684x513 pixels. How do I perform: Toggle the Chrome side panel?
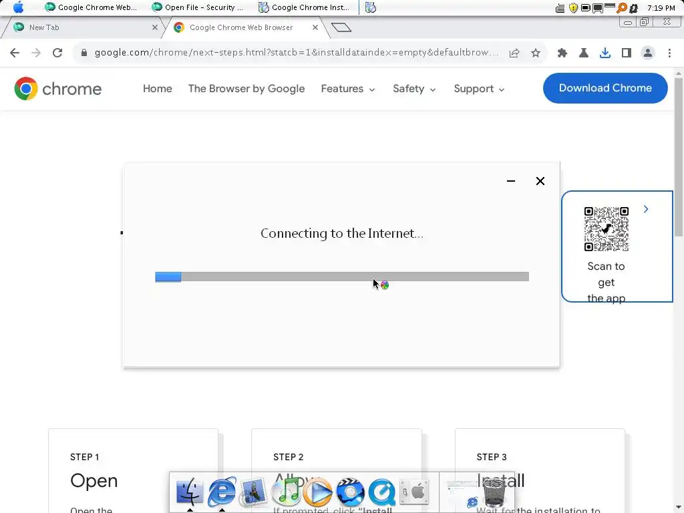(627, 53)
